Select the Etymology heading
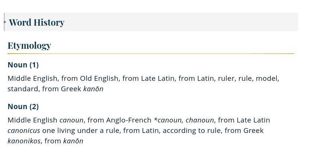This screenshot has height=156, width=310. click(29, 46)
